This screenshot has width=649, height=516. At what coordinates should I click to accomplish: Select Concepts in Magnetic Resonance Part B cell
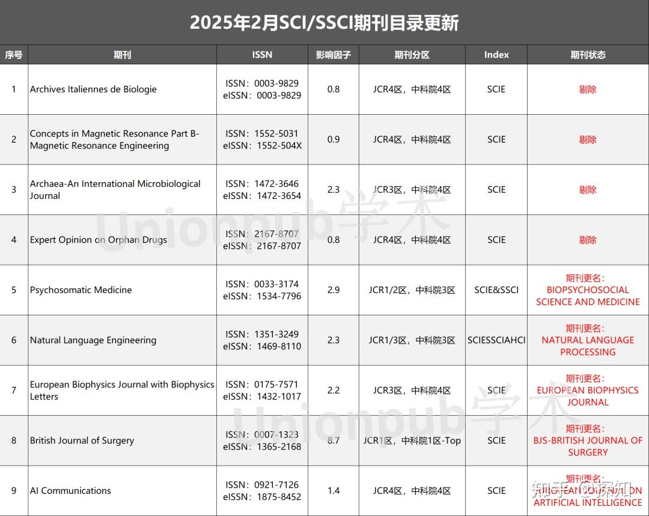123,139
